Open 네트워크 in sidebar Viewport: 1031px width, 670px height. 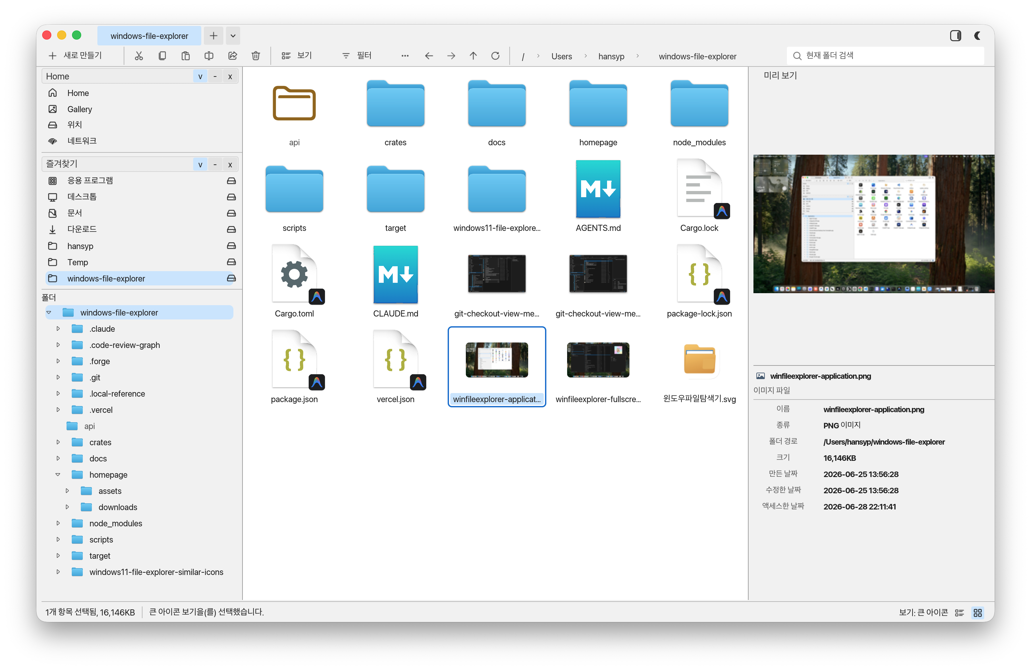click(82, 141)
